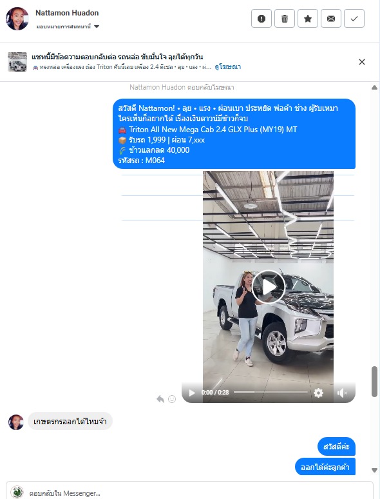The width and height of the screenshot is (380, 499).
Task: Click the ad thumbnail in banner
Action: (17, 62)
